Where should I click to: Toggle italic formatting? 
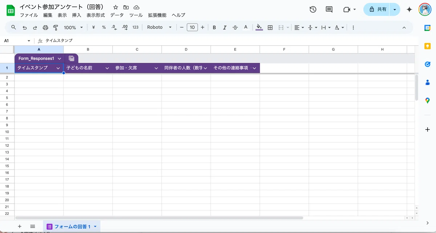click(225, 27)
